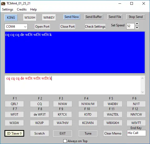Click the Scratch button
Viewport: 150px width, 144px height.
coord(39,133)
